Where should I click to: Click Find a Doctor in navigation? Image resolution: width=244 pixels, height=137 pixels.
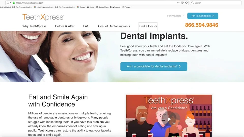148,26
